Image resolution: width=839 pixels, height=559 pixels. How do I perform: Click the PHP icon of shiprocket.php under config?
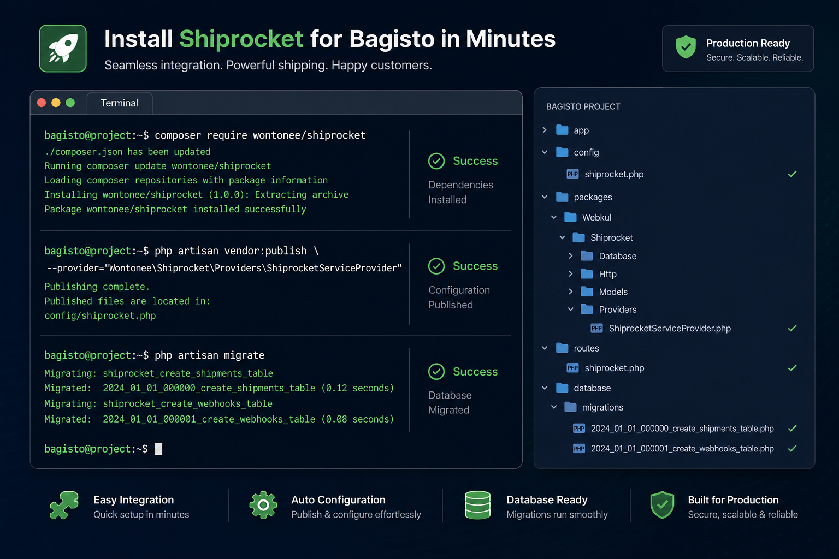tap(572, 174)
